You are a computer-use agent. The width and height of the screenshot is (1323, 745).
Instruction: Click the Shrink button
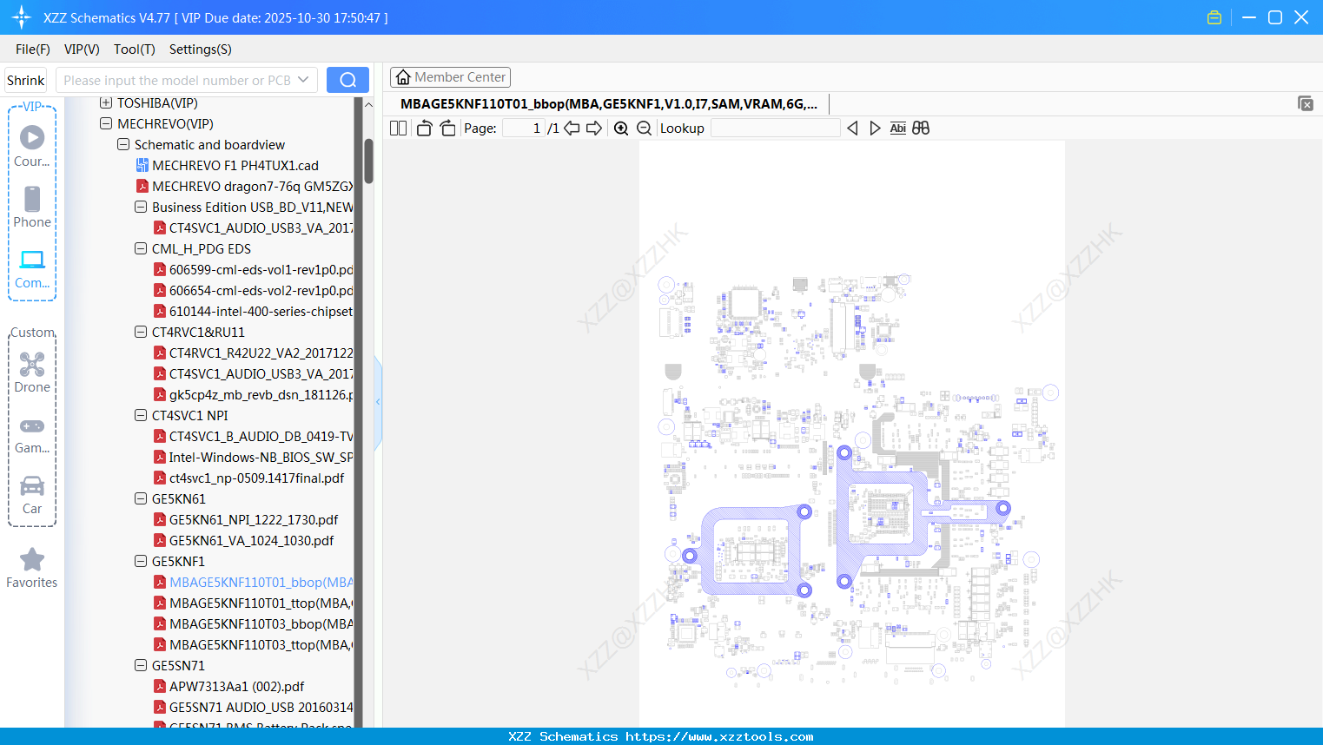click(26, 80)
